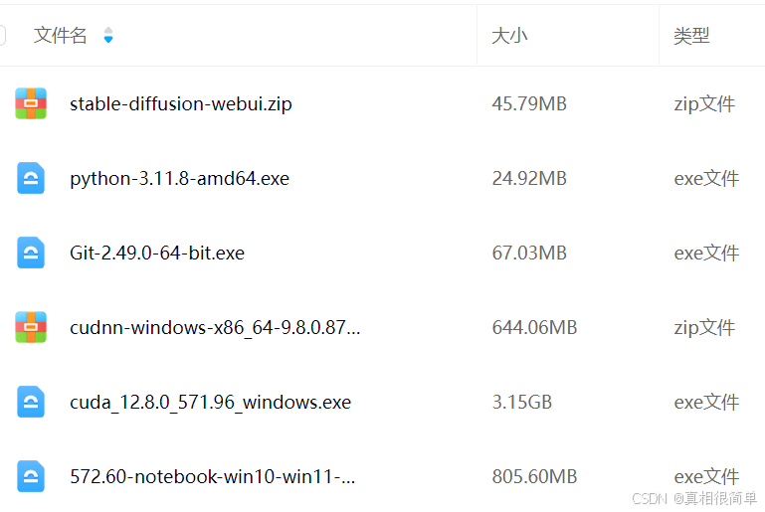Screen dimensions: 765x512
Task: Click the Git-2.49.0-64-bit.exe file icon
Action: pos(31,253)
